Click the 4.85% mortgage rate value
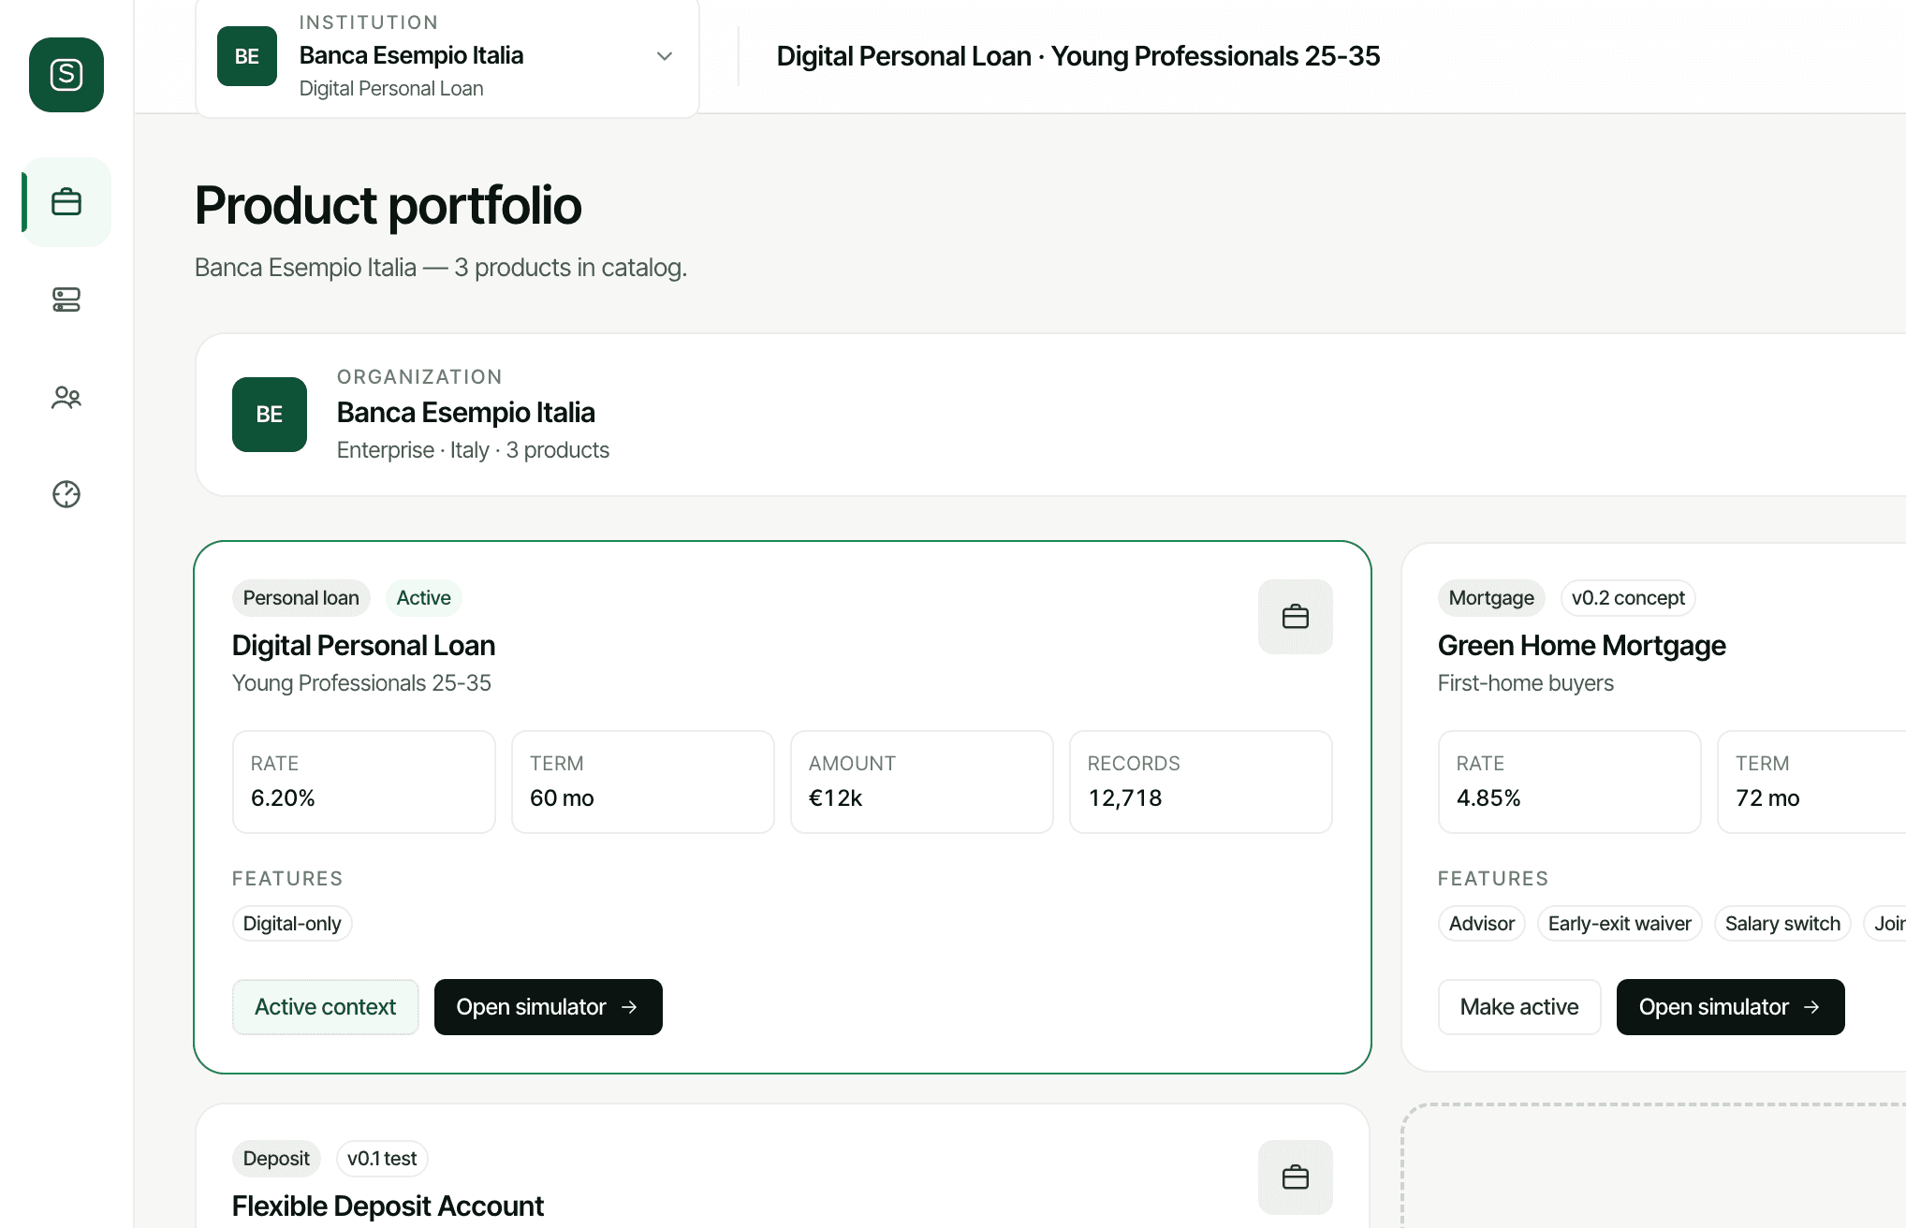Screen dimensions: 1906x1228 [x=1488, y=798]
